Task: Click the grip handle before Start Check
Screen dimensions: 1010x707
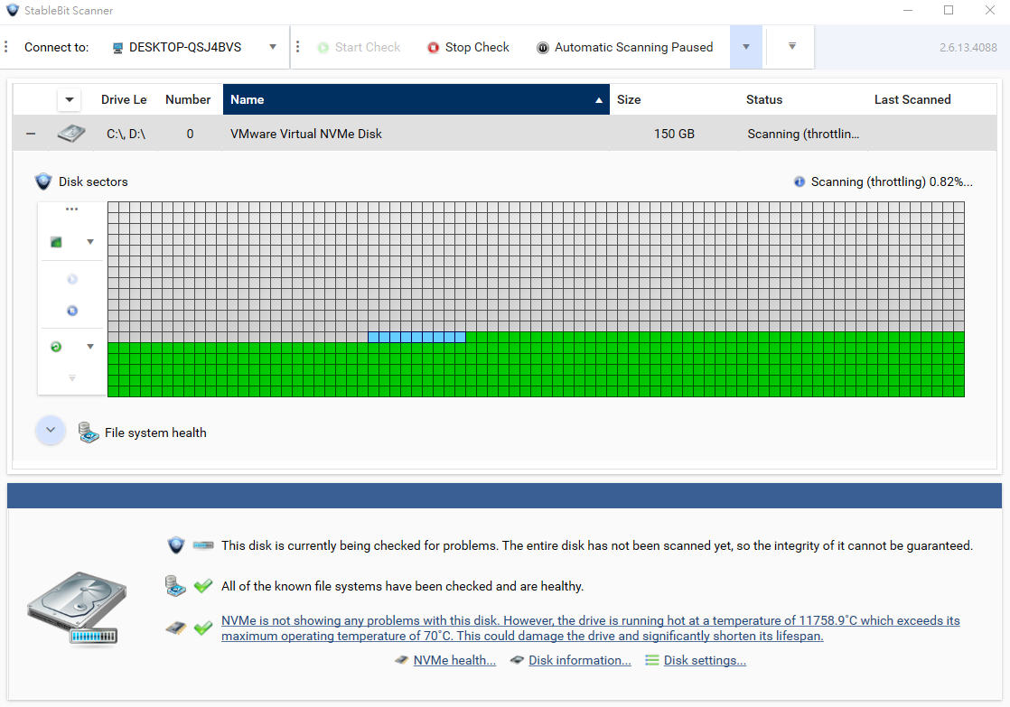Action: click(x=297, y=47)
